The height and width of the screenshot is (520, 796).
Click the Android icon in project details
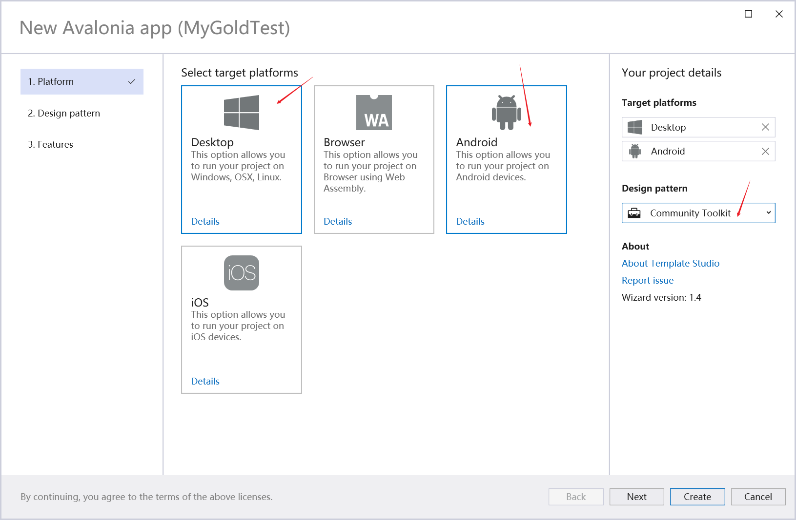(x=635, y=152)
